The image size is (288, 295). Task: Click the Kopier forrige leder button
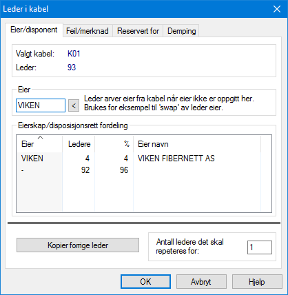click(78, 245)
